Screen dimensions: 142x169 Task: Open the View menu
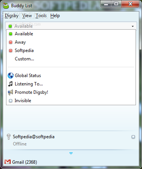pyautogui.click(x=27, y=16)
